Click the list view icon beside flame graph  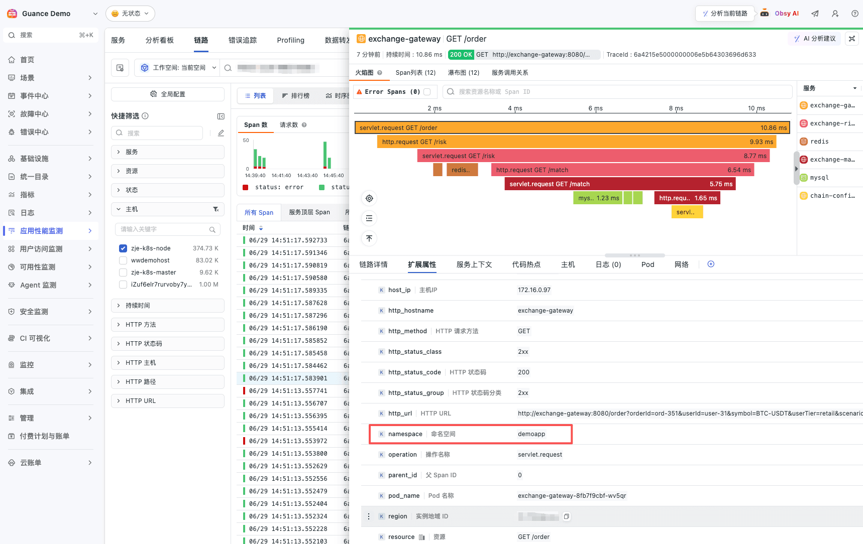pos(369,218)
